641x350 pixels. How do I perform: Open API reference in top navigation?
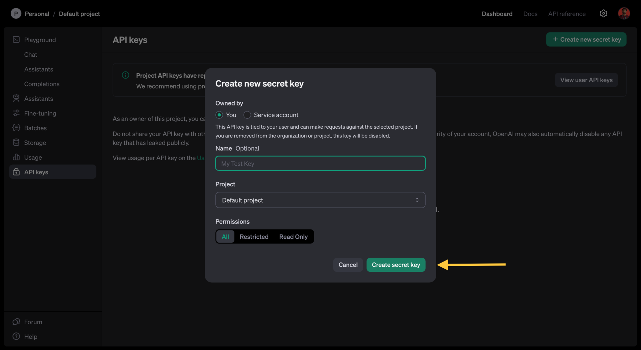pyautogui.click(x=567, y=14)
